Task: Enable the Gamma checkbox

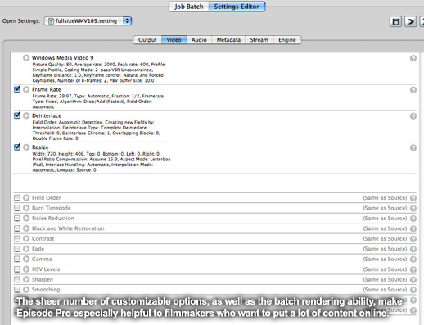Action: (x=17, y=259)
